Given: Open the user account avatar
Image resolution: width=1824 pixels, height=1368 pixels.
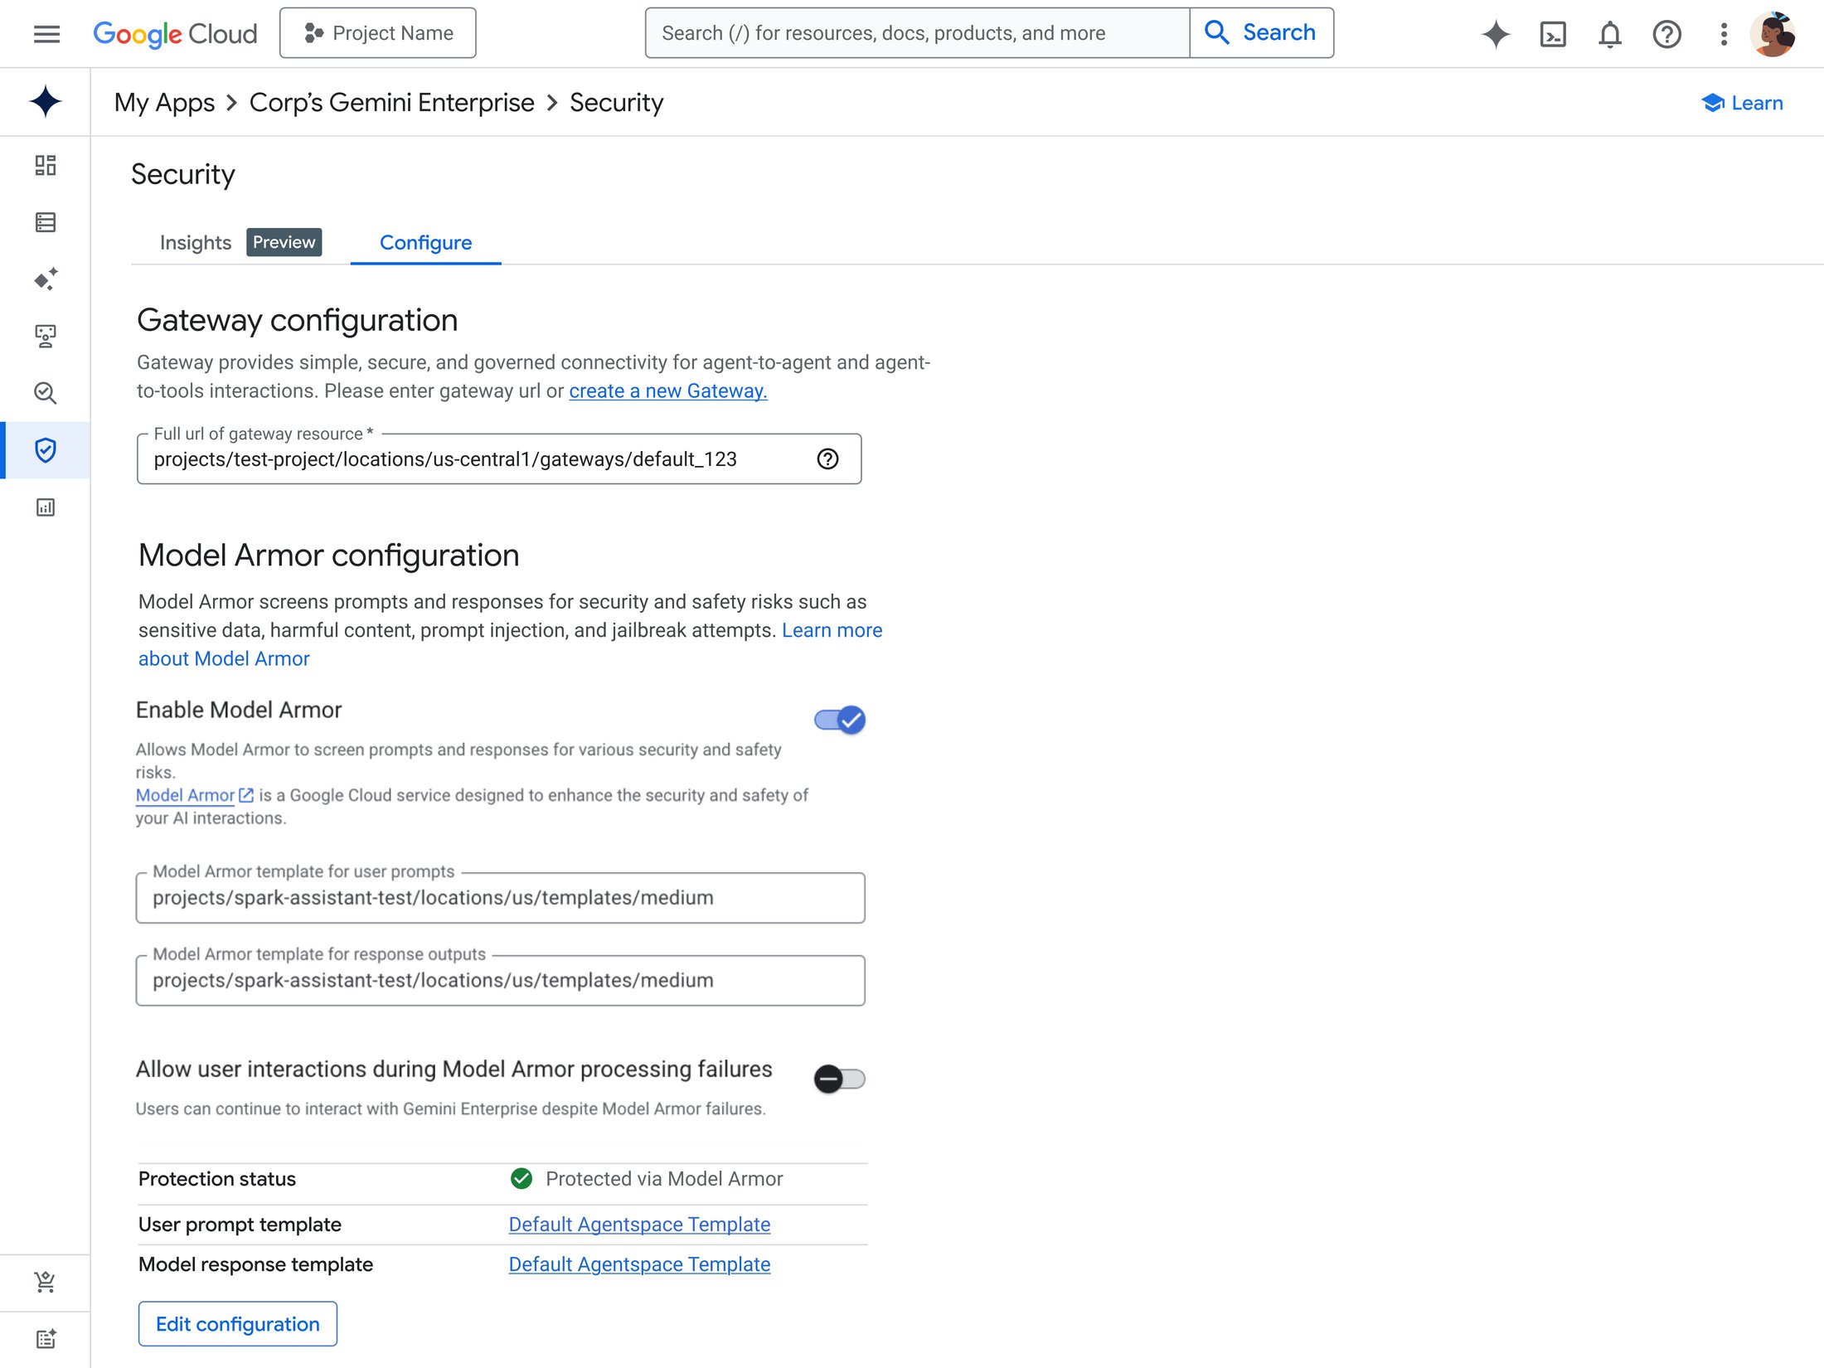Looking at the screenshot, I should tap(1773, 33).
